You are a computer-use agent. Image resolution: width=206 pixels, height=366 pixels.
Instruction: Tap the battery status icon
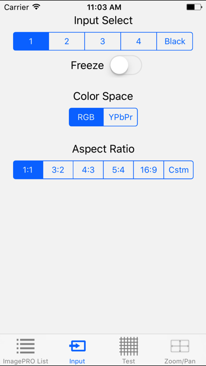194,7
